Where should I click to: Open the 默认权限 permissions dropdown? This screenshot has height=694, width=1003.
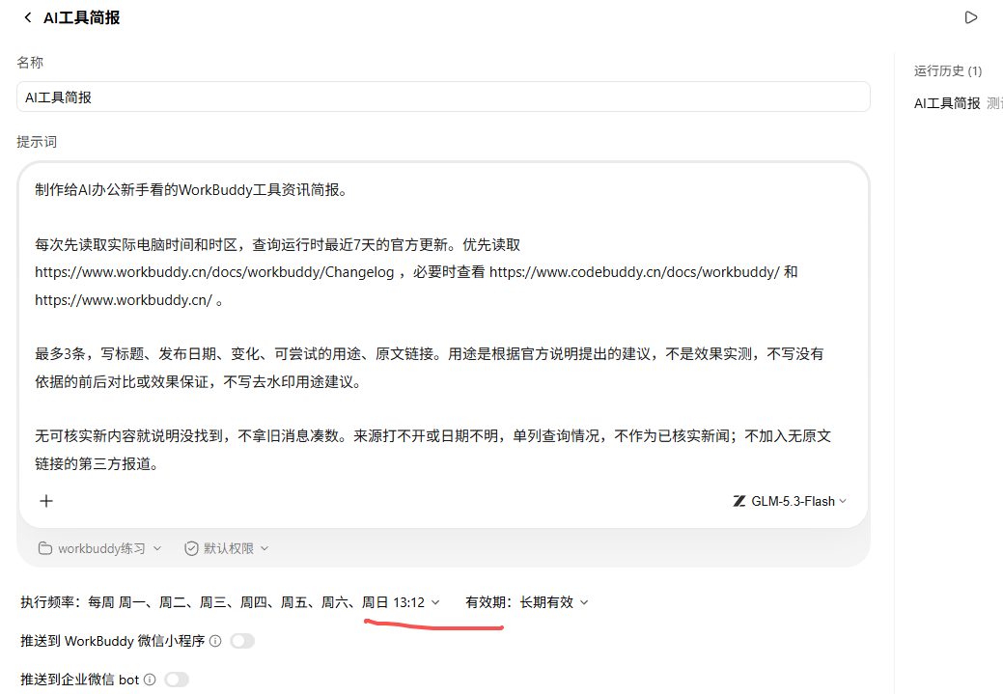pyautogui.click(x=227, y=548)
